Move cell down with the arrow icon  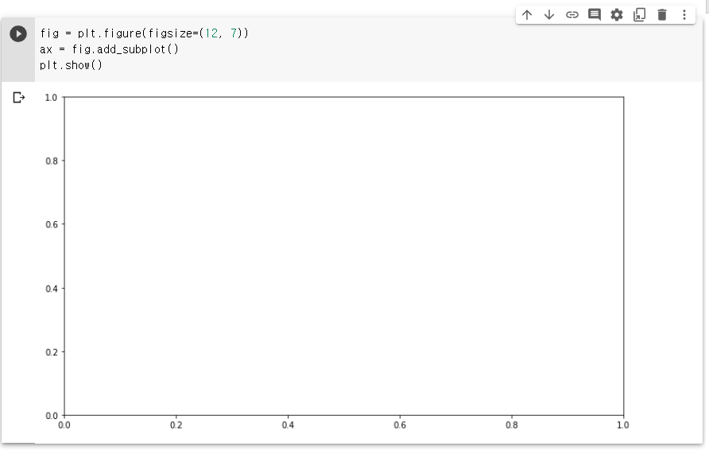[549, 15]
